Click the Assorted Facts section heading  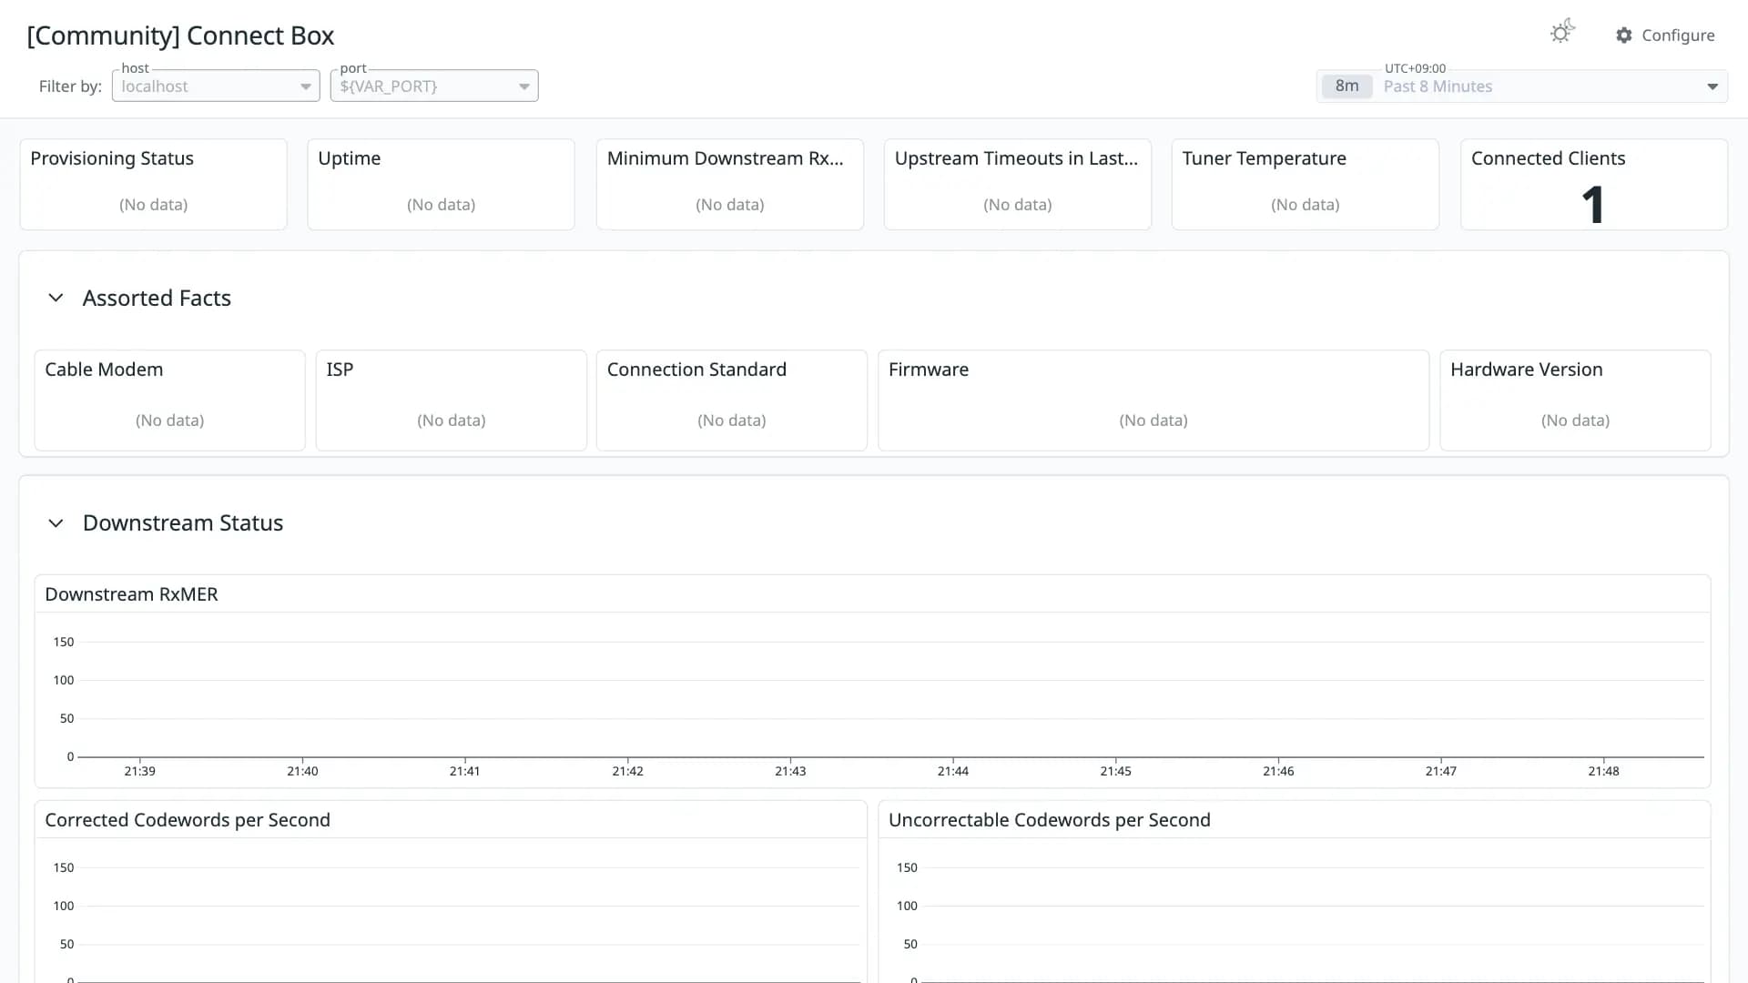(x=157, y=298)
